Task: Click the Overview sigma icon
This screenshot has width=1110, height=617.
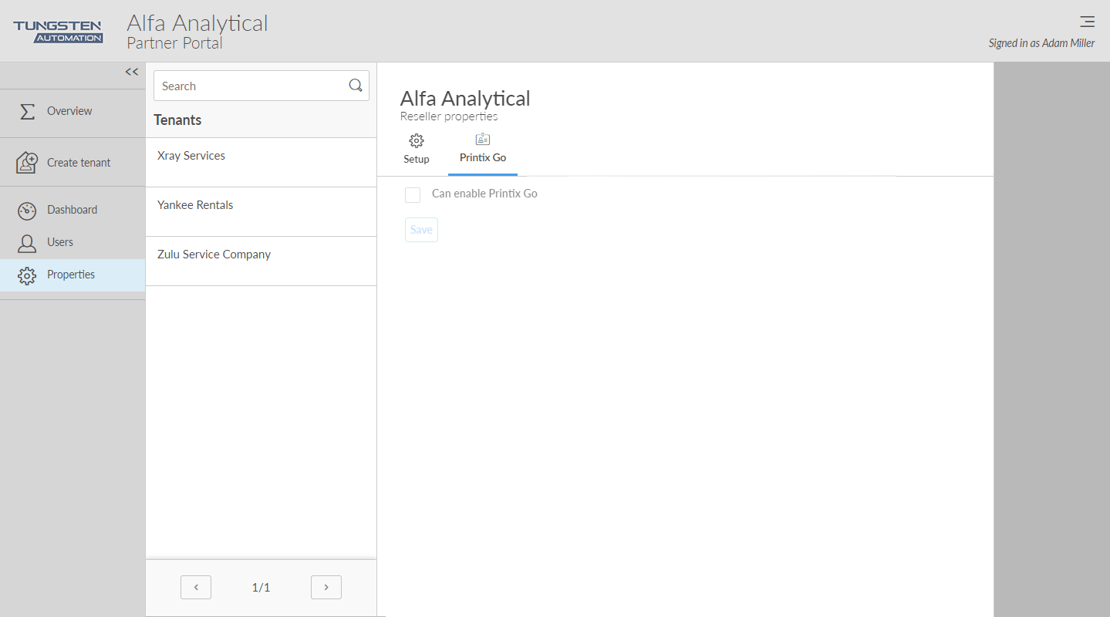Action: (27, 111)
